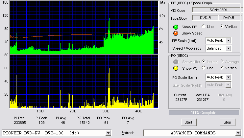244x138 pixels.
Task: Toggle the yellow Show PO indicator
Action: (x=176, y=68)
